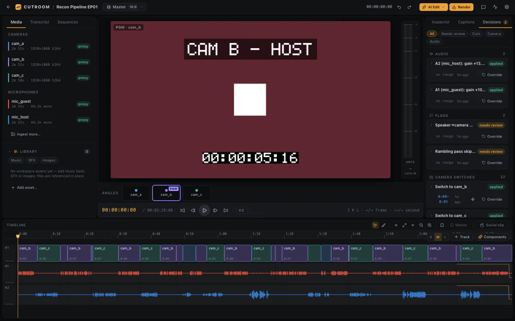Step forward one frame
This screenshot has width=515, height=321.
[x=216, y=210]
